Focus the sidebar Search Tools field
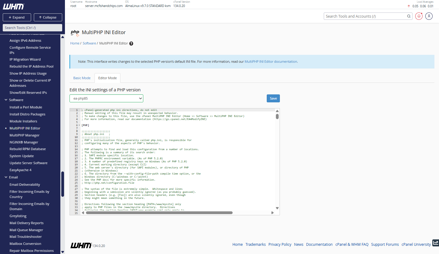439x254 pixels. 32,28
